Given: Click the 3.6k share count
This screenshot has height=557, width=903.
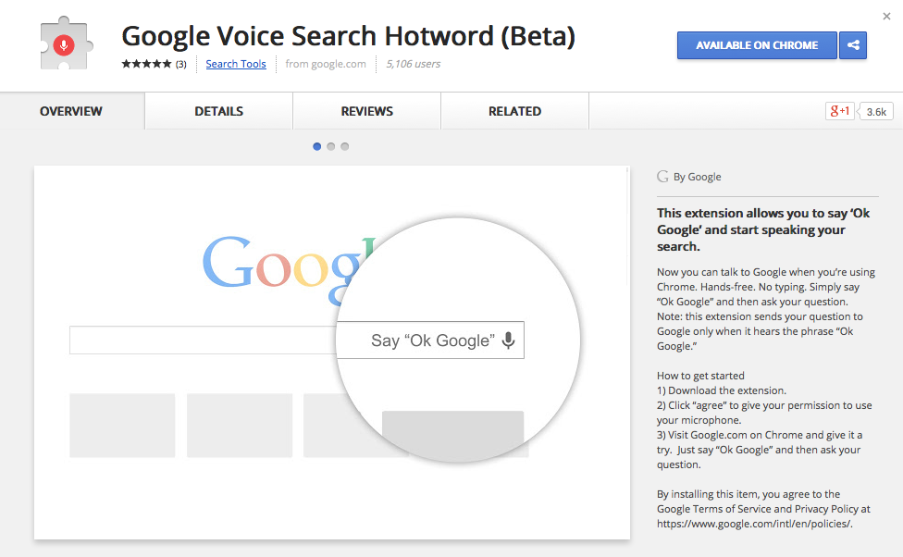Looking at the screenshot, I should click(x=876, y=110).
